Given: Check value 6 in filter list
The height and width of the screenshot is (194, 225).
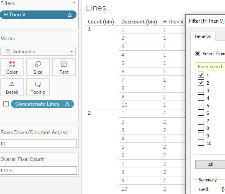Looking at the screenshot, I should (201, 113).
